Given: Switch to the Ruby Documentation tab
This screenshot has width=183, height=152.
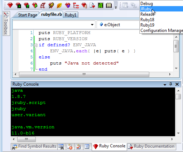Looking at the screenshot, I should pos(151,146).
